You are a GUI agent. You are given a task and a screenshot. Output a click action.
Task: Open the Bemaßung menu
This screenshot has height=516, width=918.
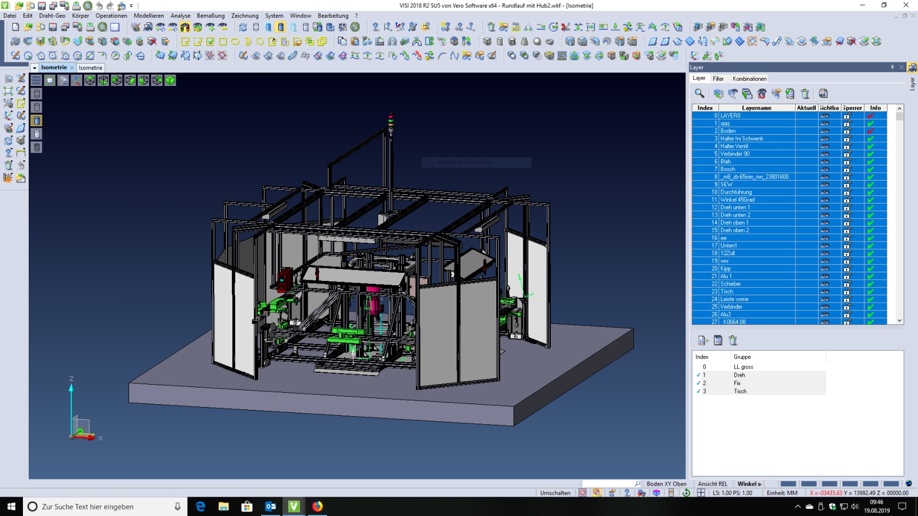click(x=211, y=15)
